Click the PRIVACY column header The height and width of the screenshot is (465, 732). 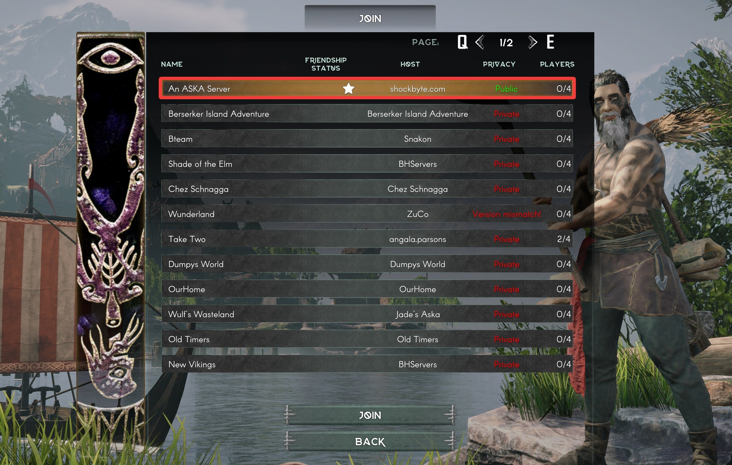(499, 64)
